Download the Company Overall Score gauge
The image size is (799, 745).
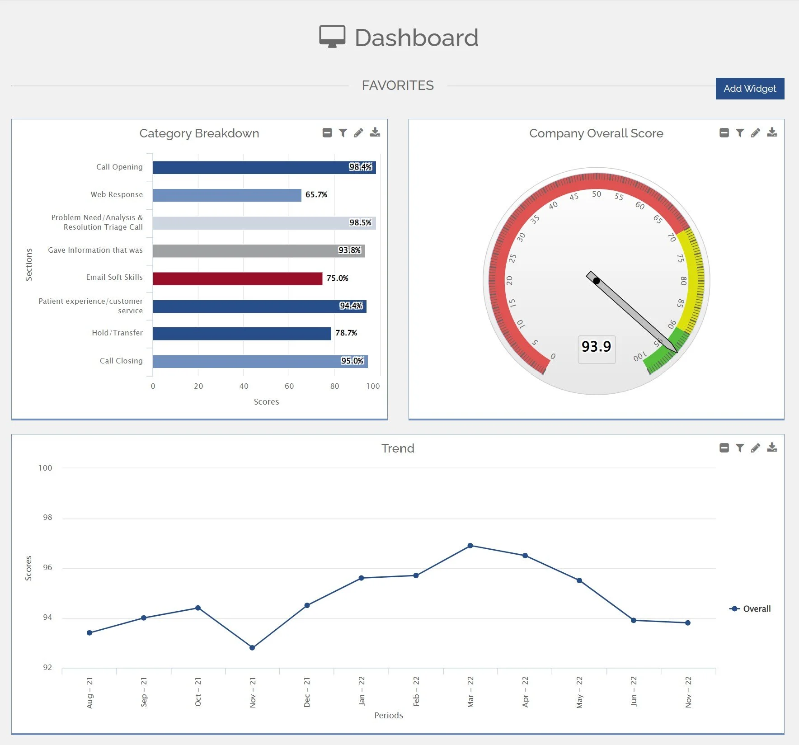[x=772, y=132]
